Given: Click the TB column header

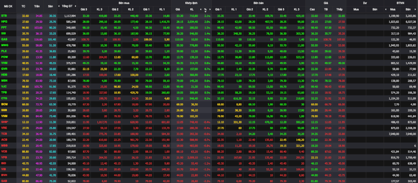Looking at the screenshot, I should pyautogui.click(x=326, y=9).
